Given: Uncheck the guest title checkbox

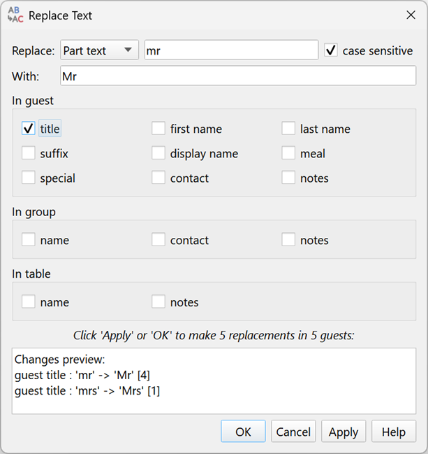Looking at the screenshot, I should [x=29, y=128].
